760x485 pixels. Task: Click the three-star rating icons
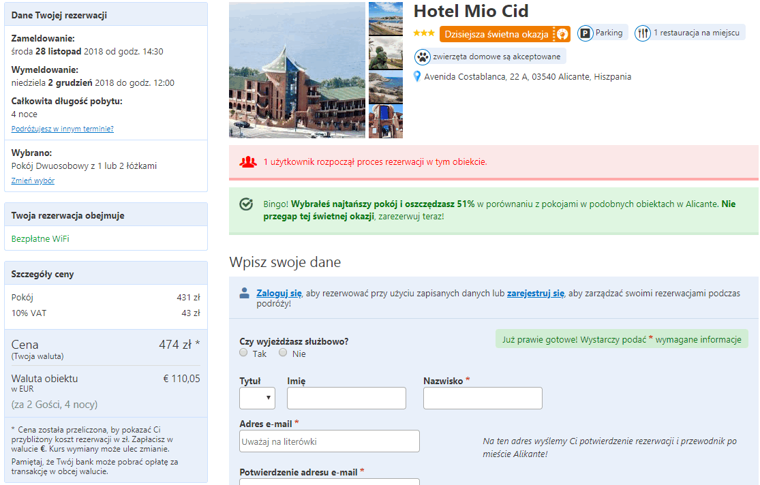point(423,32)
